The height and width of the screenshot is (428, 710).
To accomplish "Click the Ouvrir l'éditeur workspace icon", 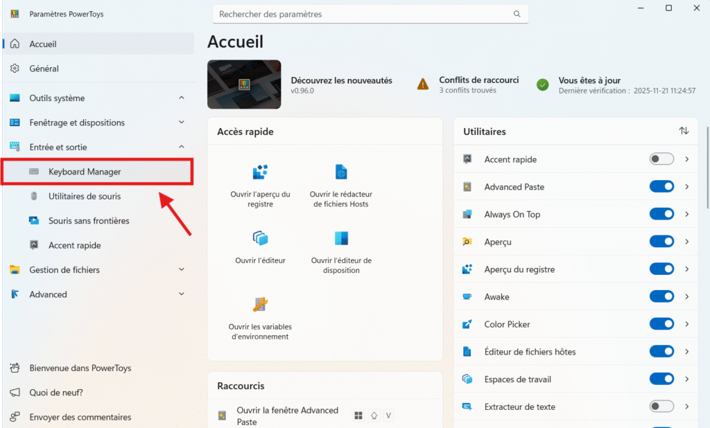I will tap(260, 238).
